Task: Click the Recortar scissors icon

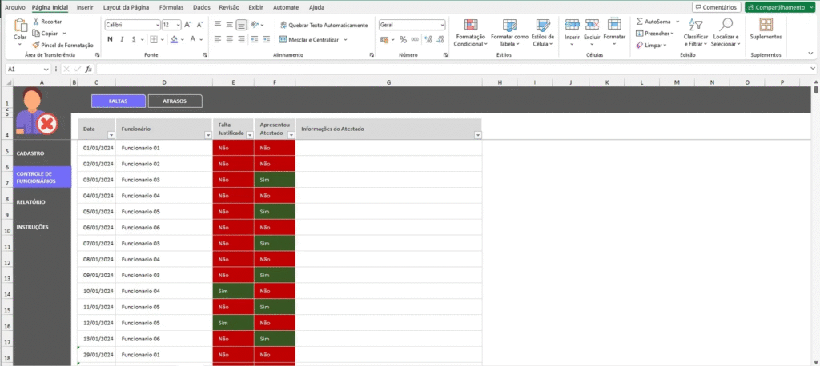Action: [36, 22]
